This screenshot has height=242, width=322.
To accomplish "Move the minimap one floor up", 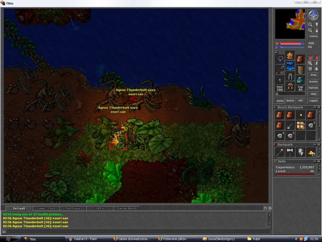I will pyautogui.click(x=316, y=25).
